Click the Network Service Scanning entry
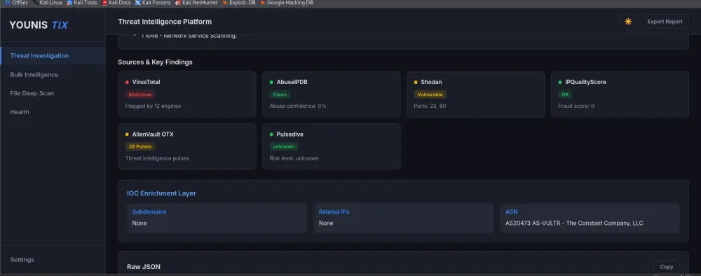The image size is (701, 276). point(189,36)
